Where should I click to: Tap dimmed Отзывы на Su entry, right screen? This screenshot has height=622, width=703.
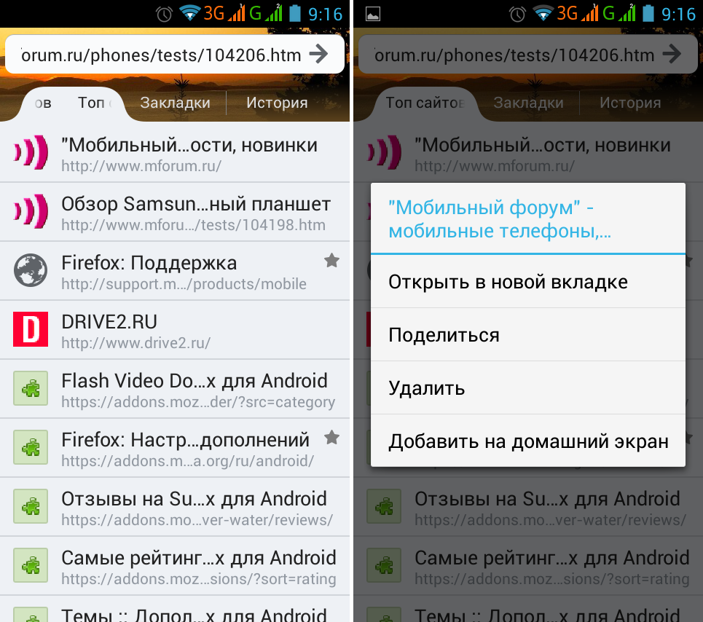pos(528,506)
